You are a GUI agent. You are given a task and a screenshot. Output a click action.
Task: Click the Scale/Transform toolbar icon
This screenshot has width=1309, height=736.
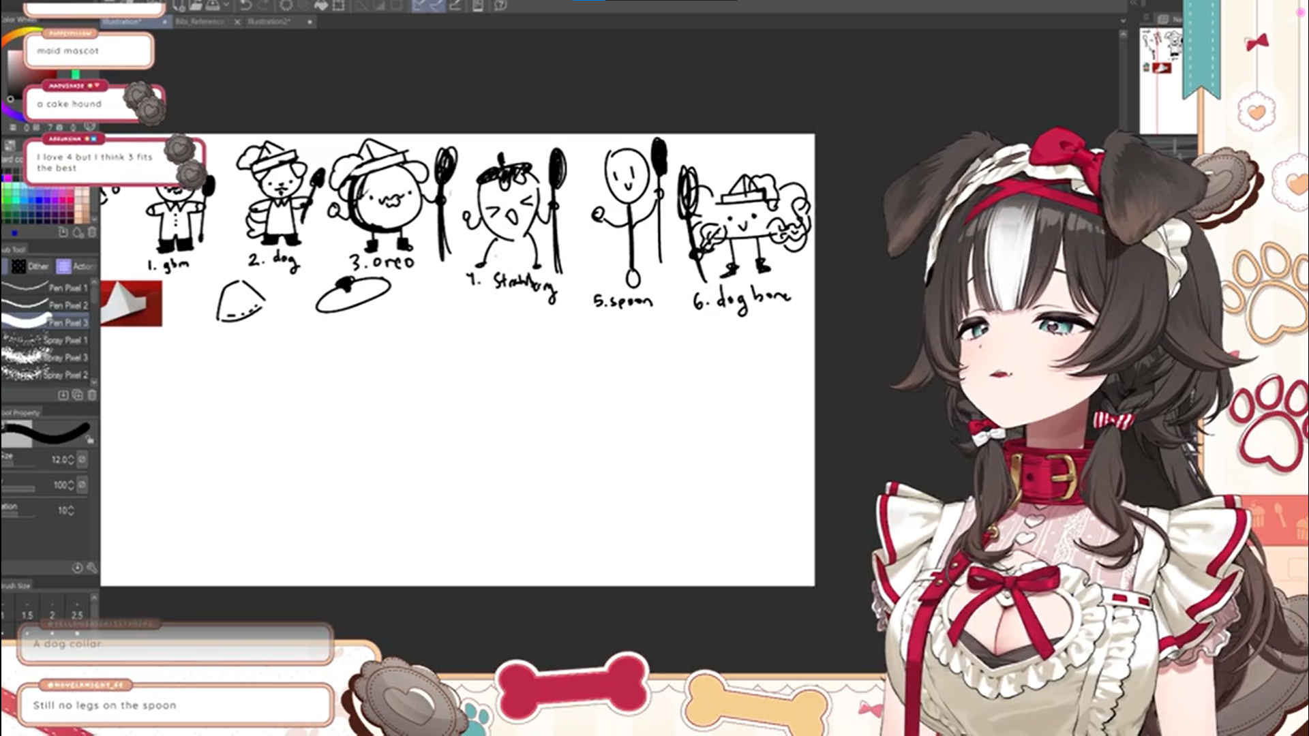tap(338, 5)
